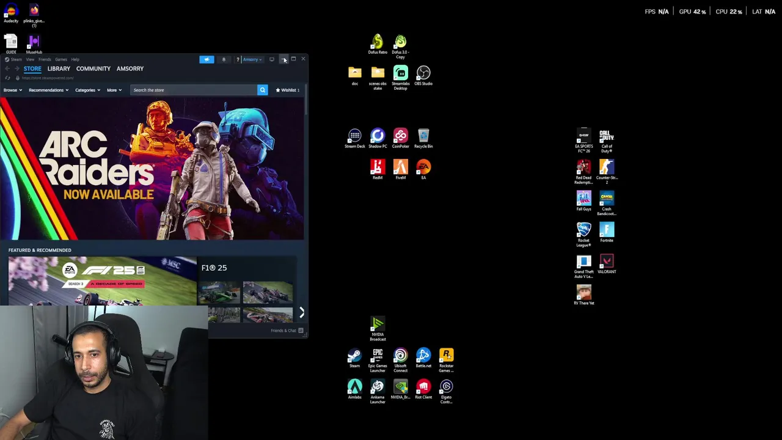This screenshot has height=440, width=782.
Task: Open the Friends & Chat icon
Action: 301,331
